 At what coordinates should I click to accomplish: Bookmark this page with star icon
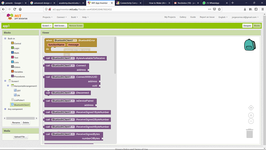[219, 9]
